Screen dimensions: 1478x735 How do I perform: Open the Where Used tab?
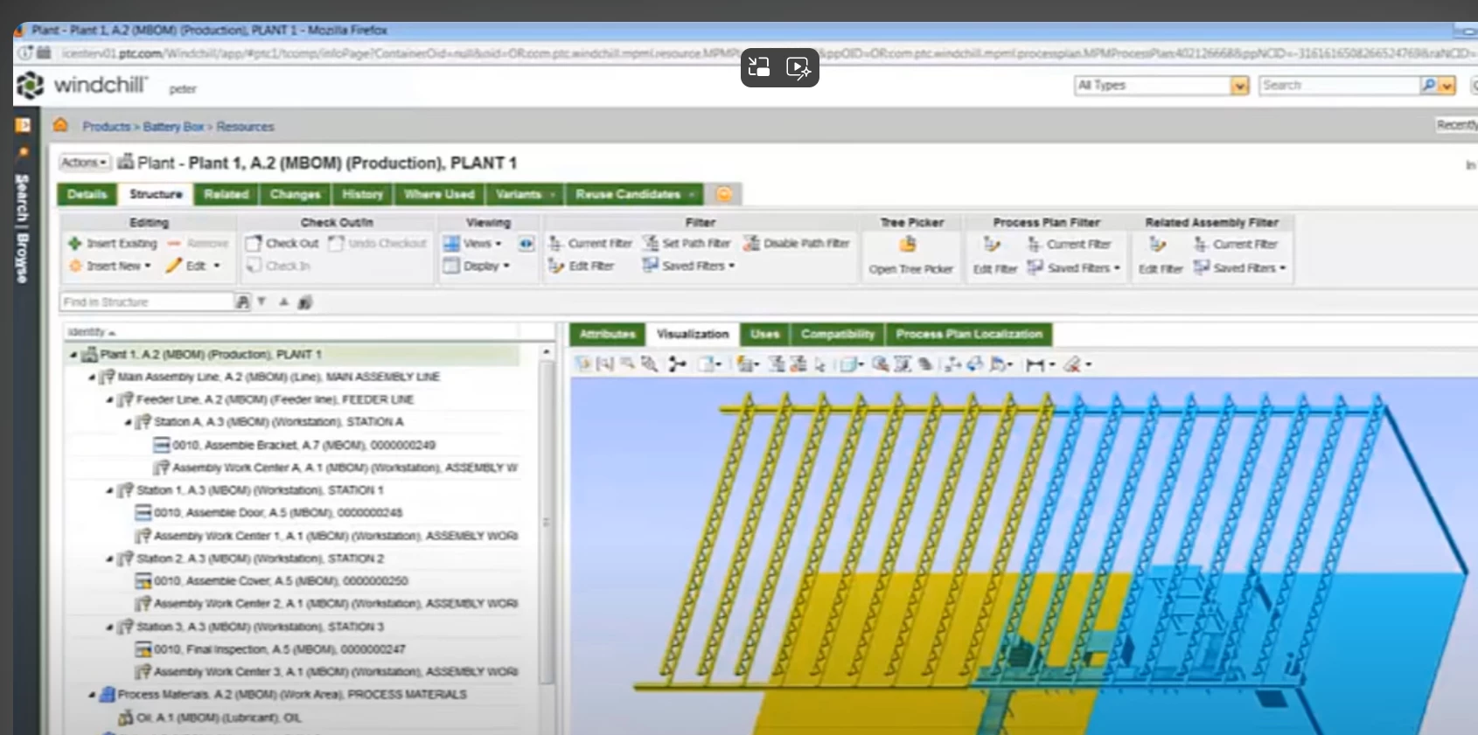[x=439, y=194]
